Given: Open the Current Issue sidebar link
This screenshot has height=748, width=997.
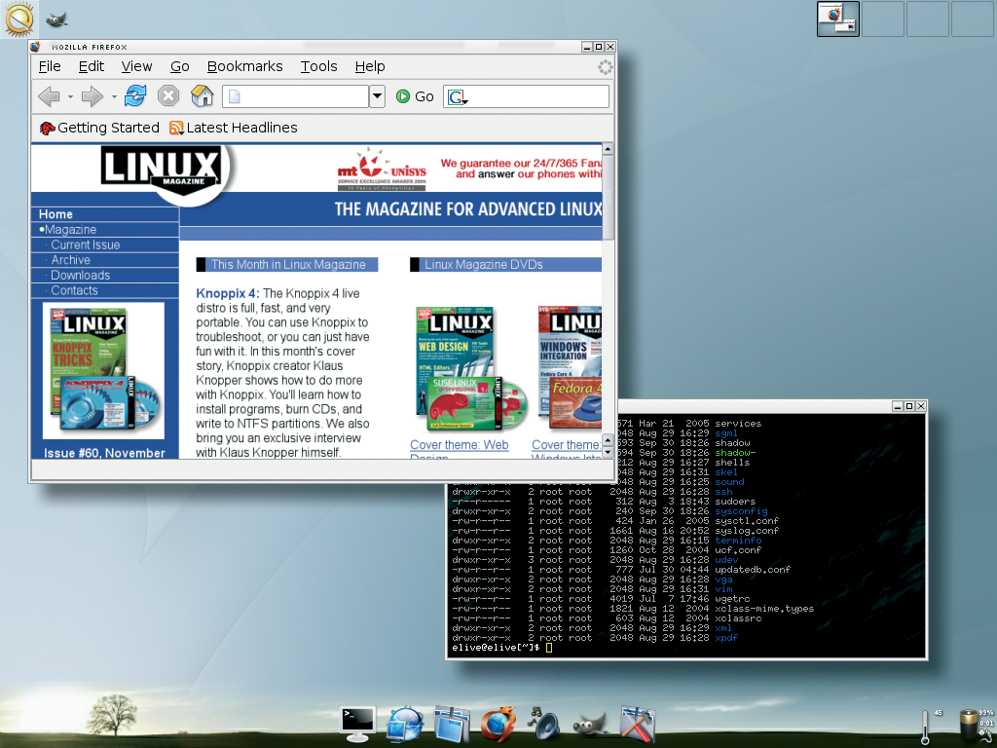Looking at the screenshot, I should [x=86, y=244].
